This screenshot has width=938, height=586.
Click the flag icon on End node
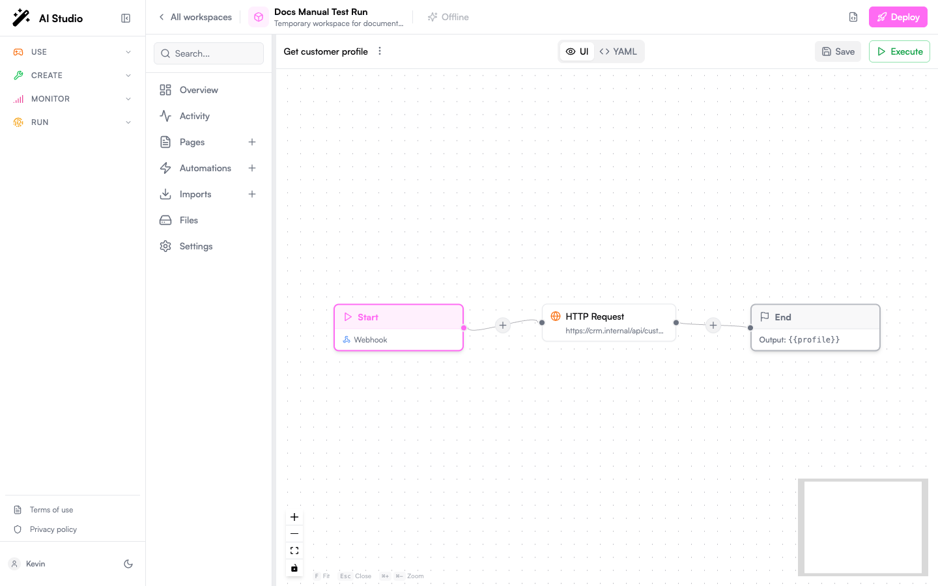pyautogui.click(x=765, y=317)
